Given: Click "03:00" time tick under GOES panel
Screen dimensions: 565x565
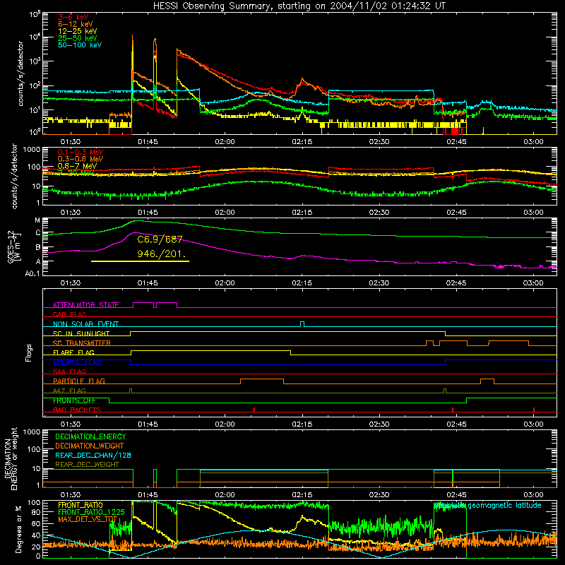Looking at the screenshot, I should (533, 283).
